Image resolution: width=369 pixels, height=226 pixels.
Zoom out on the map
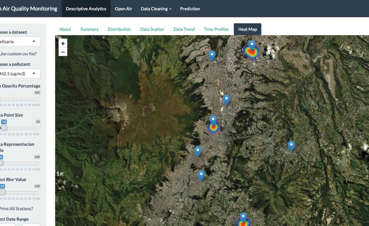coord(63,52)
